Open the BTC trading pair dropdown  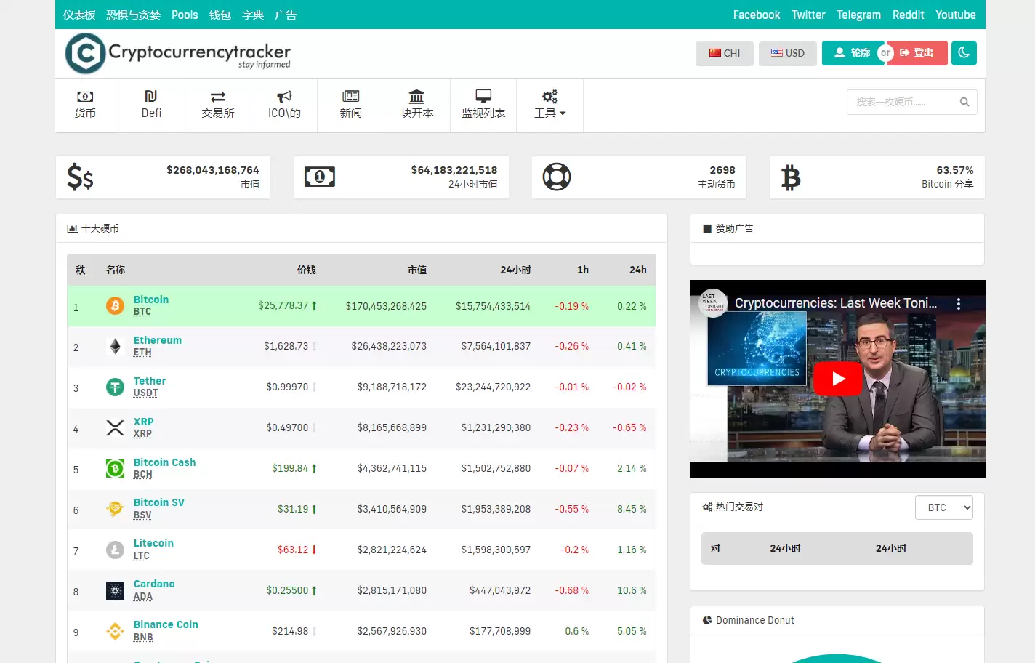tap(944, 507)
